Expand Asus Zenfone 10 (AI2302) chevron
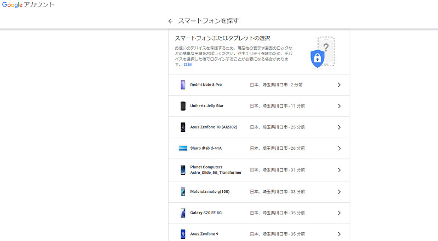The width and height of the screenshot is (438, 241). [x=339, y=127]
